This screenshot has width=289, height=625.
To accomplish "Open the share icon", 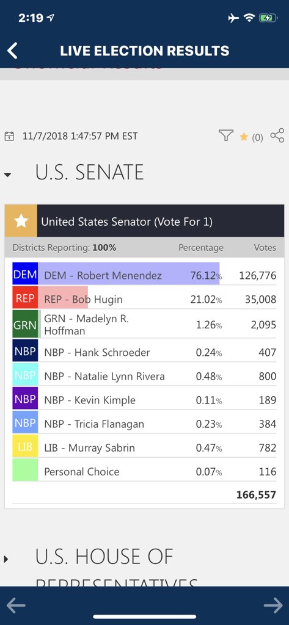I will [x=277, y=135].
